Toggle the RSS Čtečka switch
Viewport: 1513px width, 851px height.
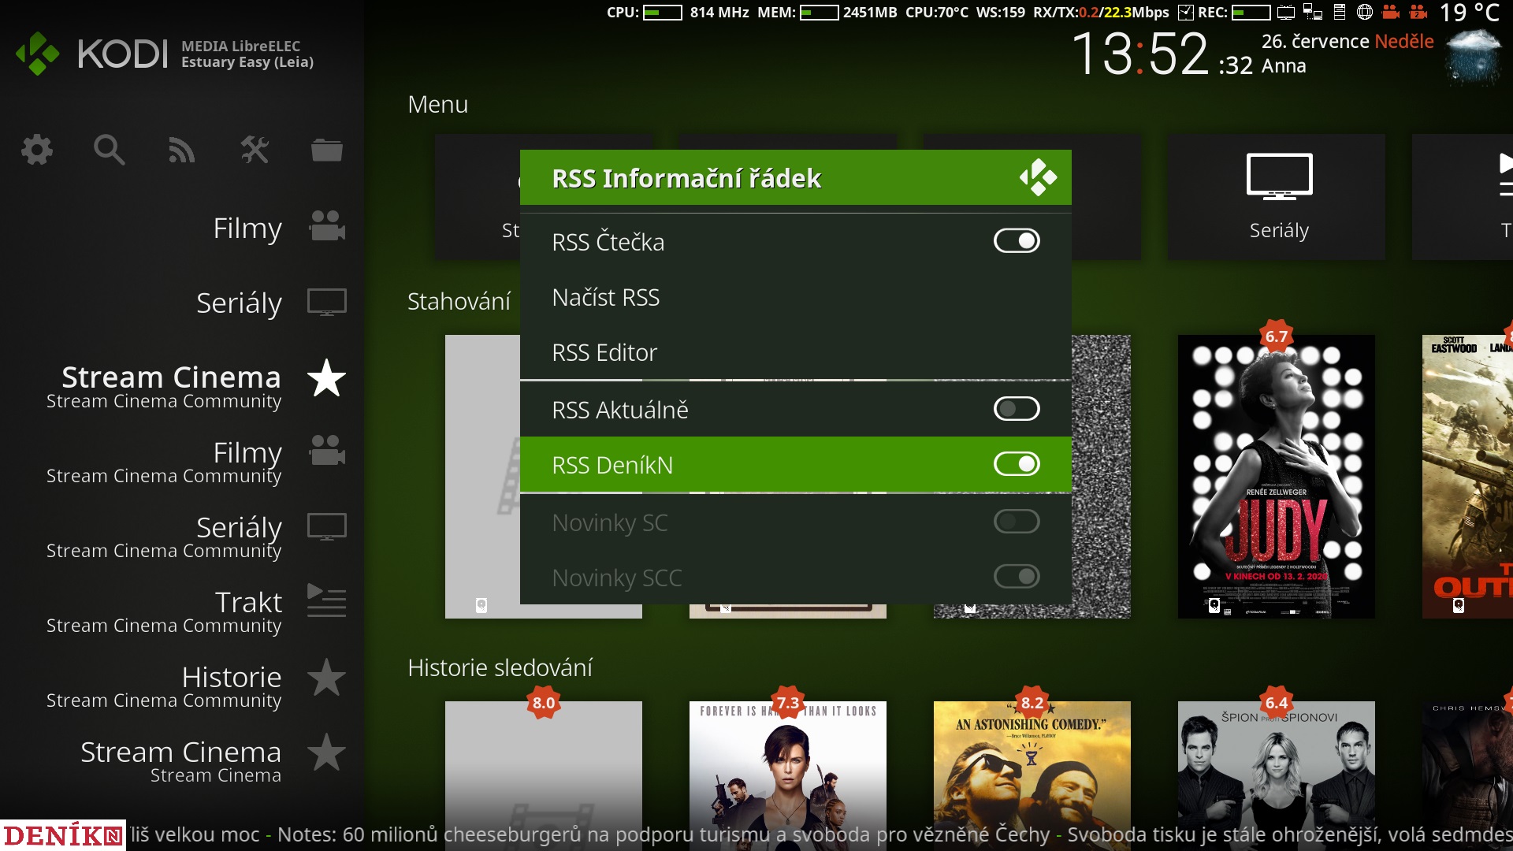click(1017, 241)
